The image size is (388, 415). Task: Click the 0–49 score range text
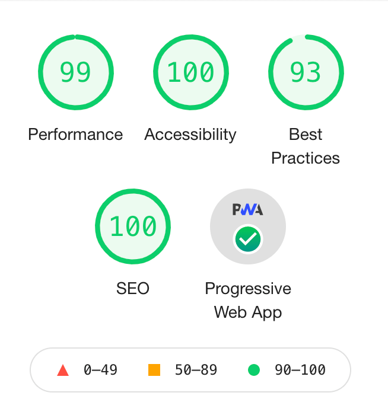coord(100,371)
